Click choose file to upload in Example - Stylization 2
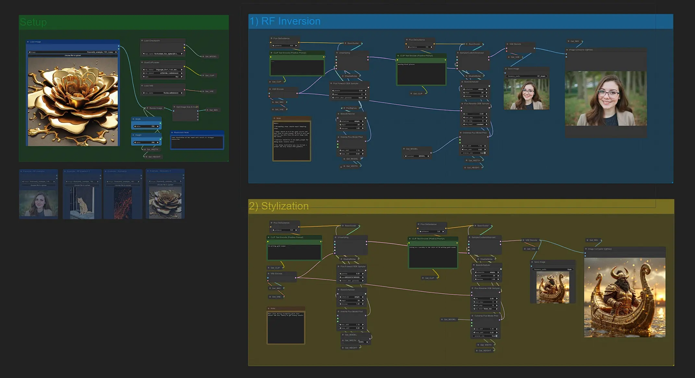The image size is (695, 378). click(165, 185)
